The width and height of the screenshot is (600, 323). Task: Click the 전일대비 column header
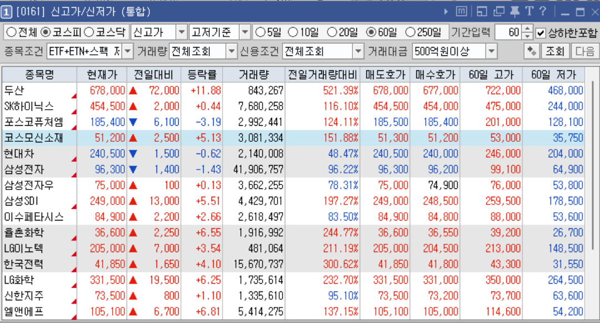pos(154,74)
